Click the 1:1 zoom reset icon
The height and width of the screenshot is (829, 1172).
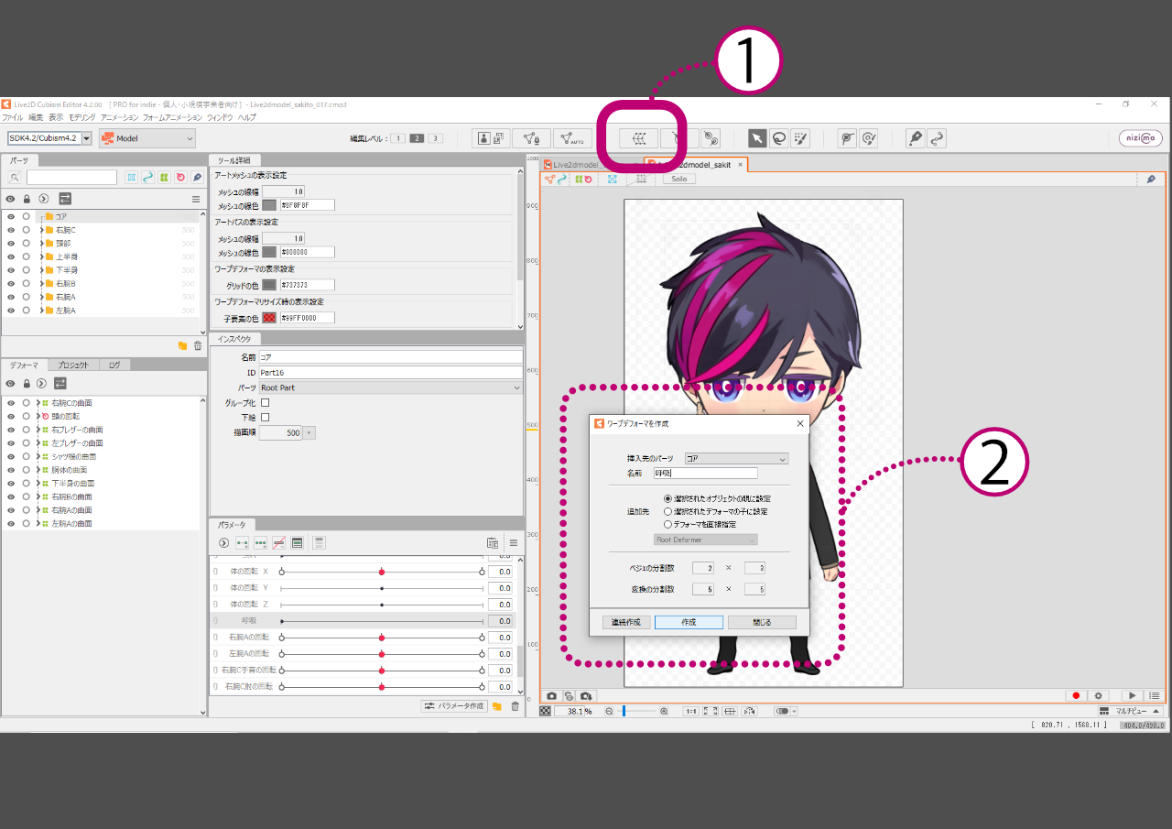tap(690, 711)
